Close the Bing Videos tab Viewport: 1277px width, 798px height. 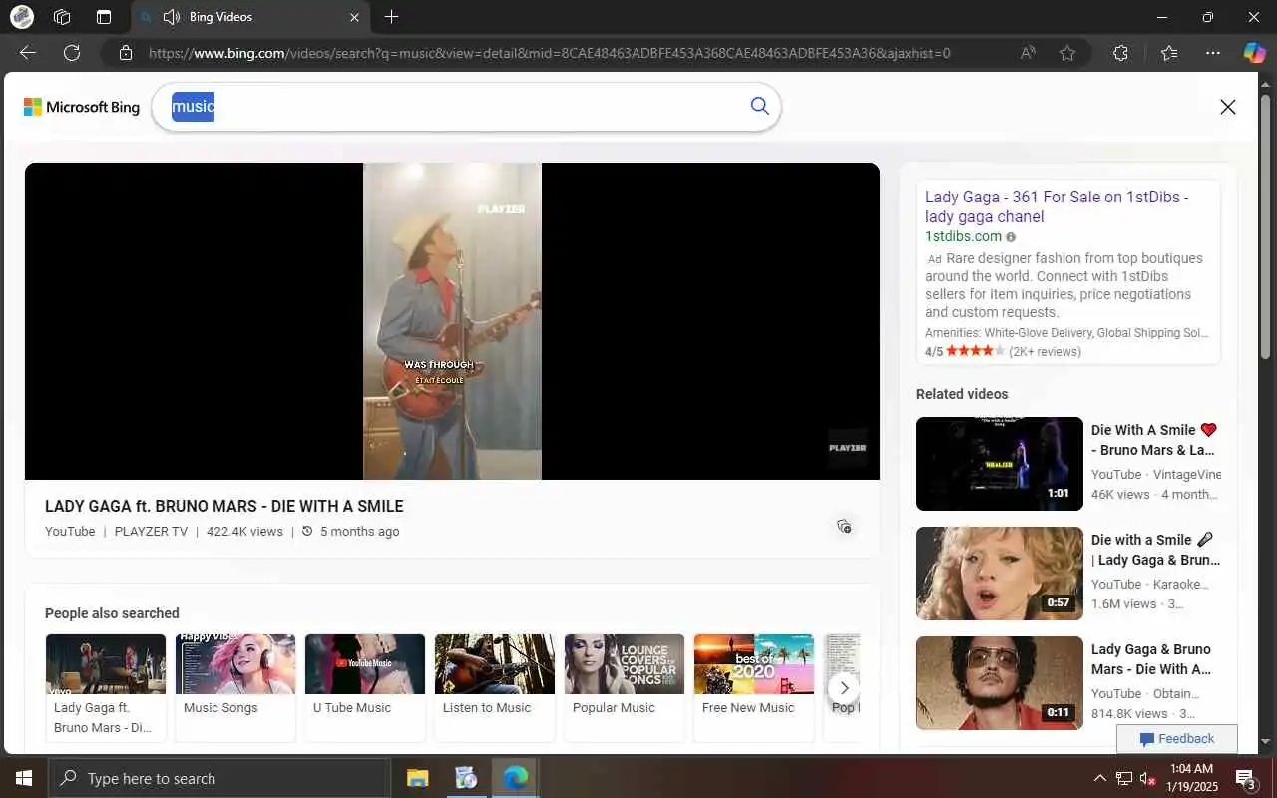(354, 17)
